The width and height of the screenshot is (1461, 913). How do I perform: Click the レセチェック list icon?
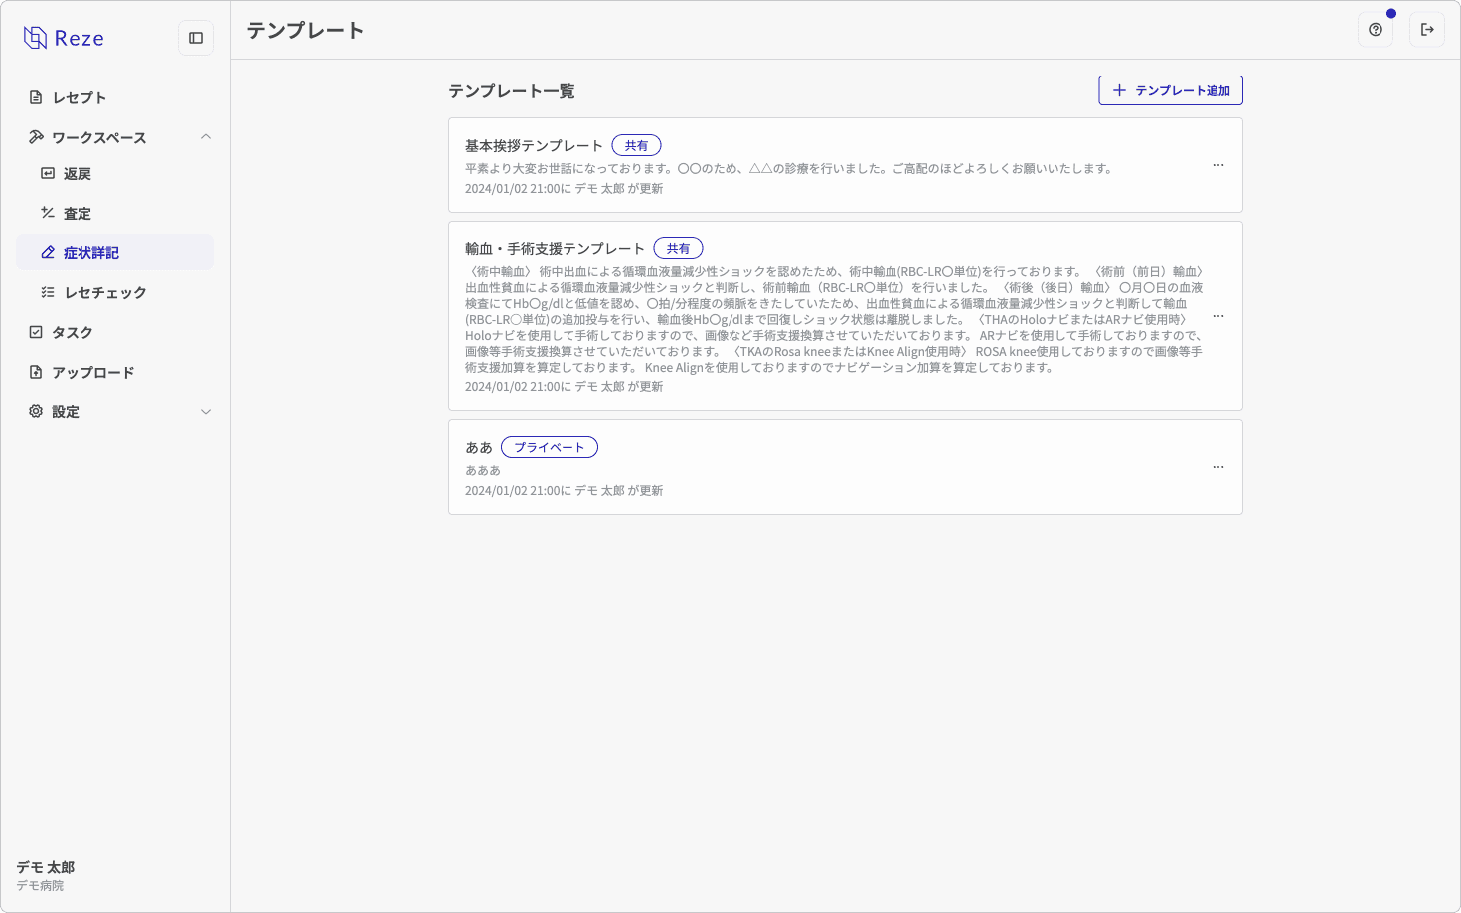[x=48, y=292]
